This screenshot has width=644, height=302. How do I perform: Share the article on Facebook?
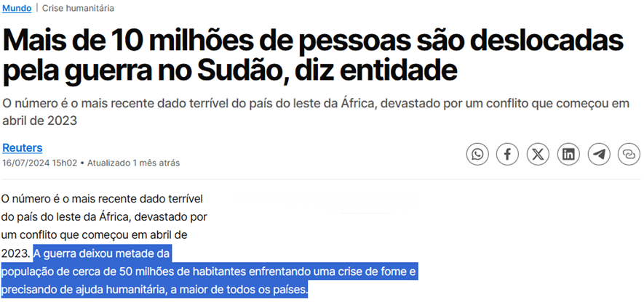click(x=508, y=154)
